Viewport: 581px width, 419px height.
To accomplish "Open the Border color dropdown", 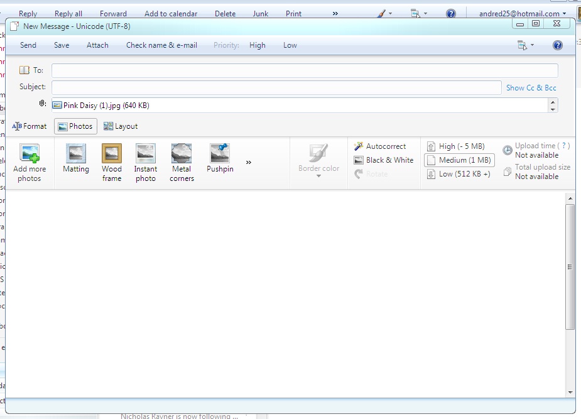I will 318,161.
